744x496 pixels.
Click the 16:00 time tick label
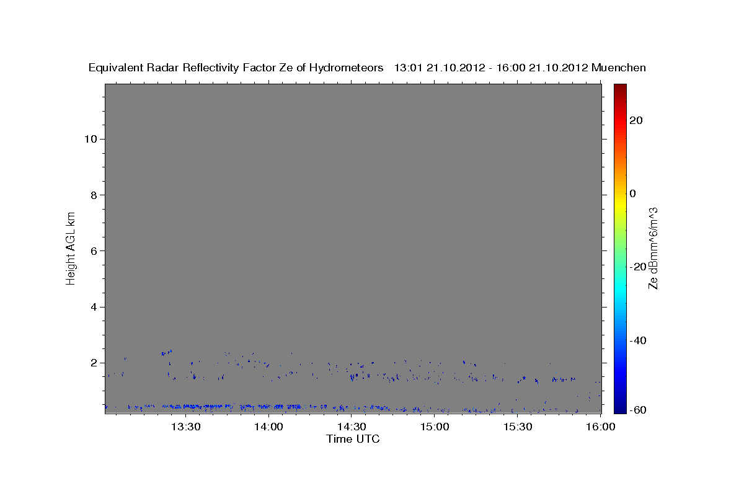(601, 427)
